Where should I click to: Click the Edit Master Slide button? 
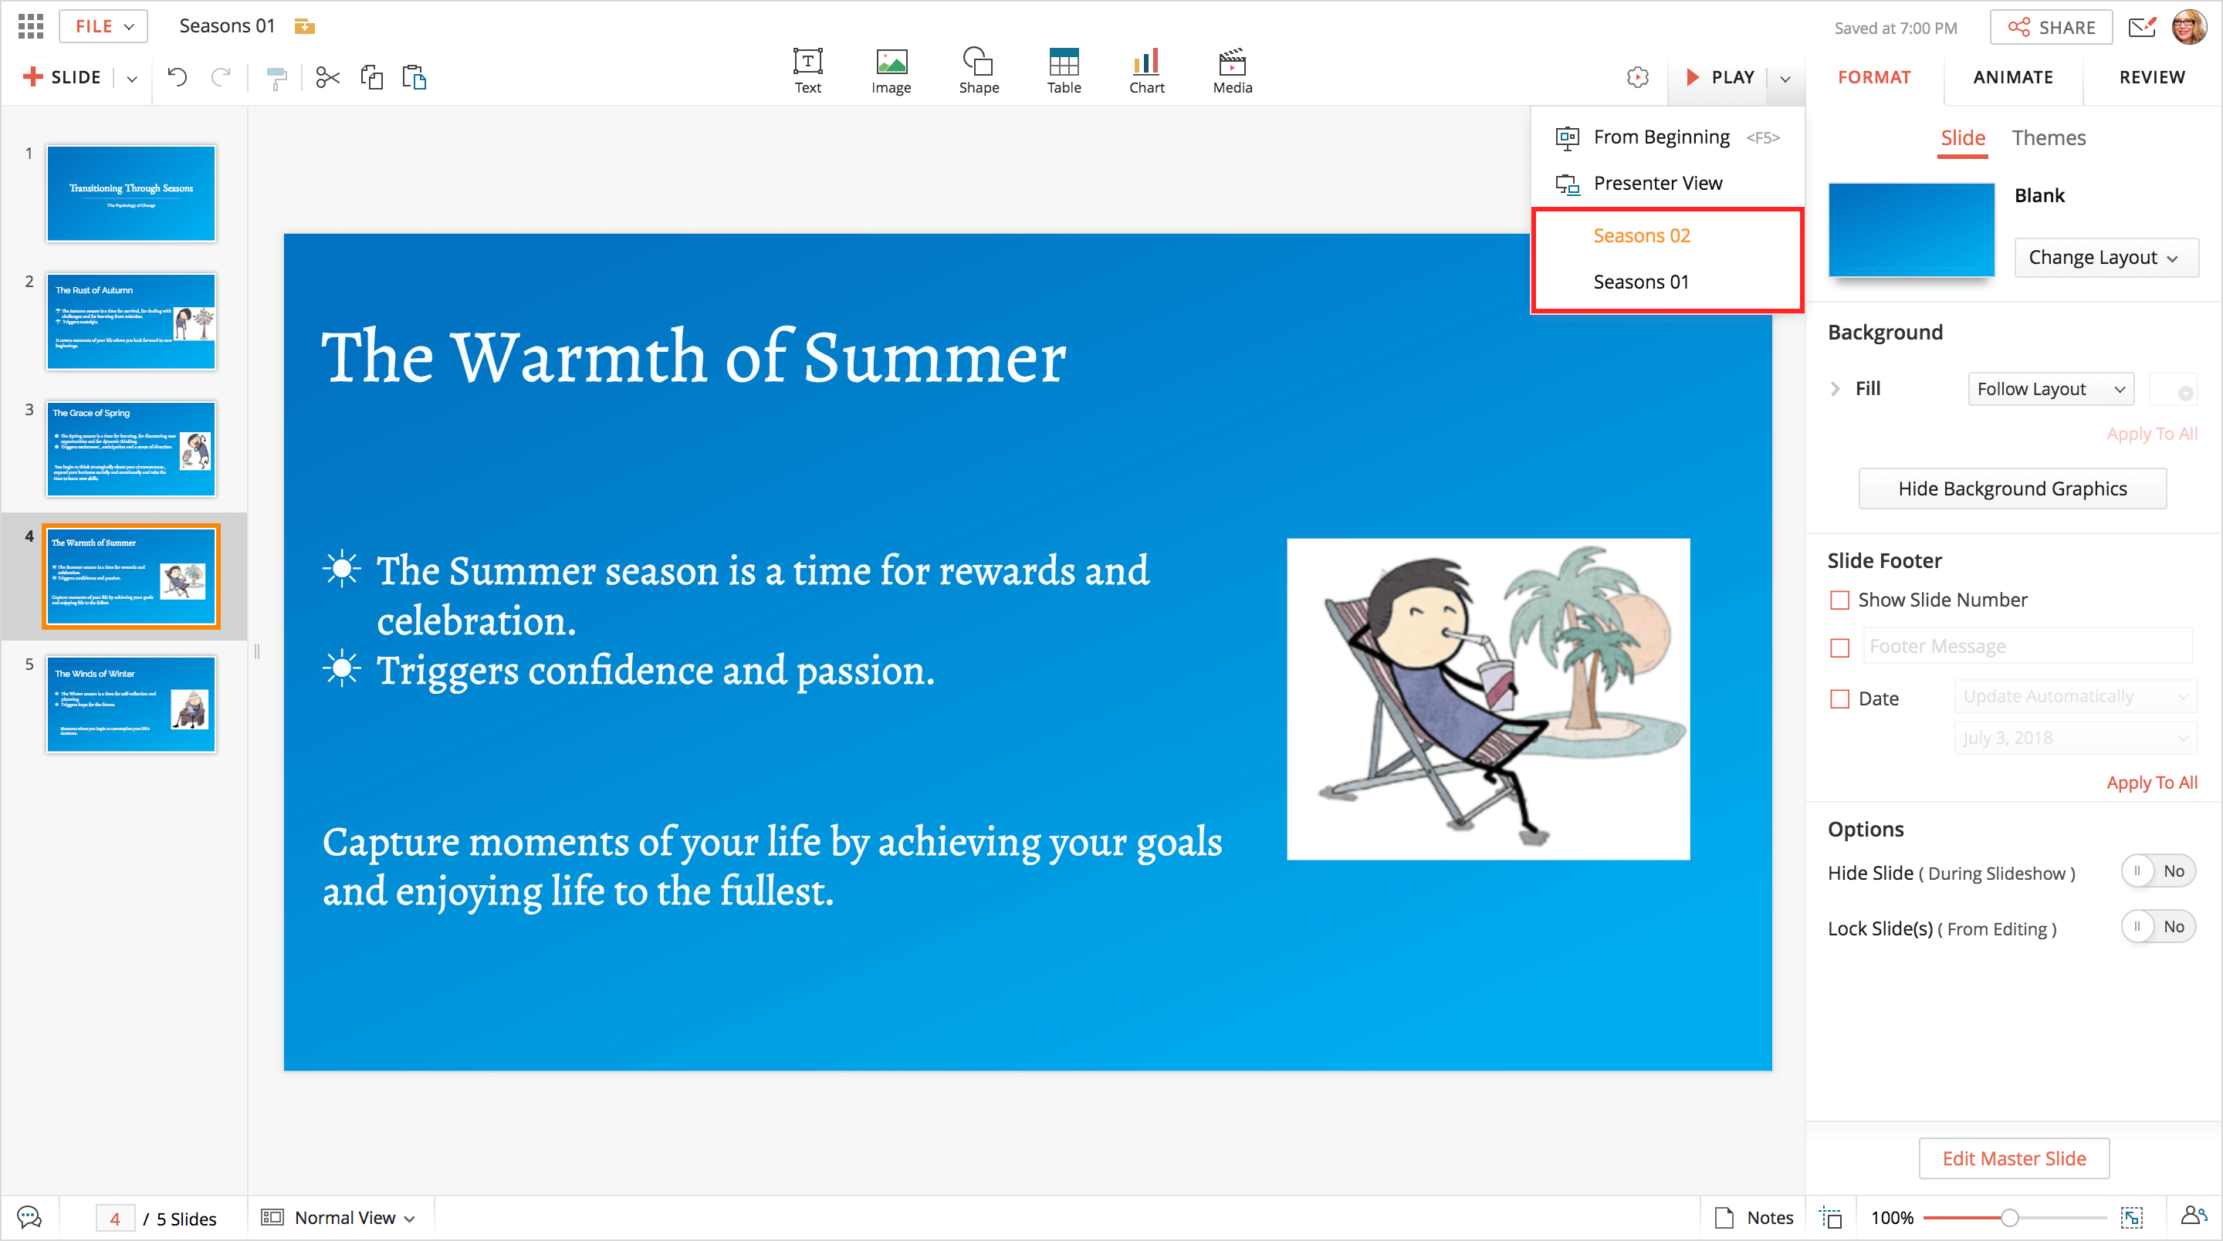click(2013, 1158)
